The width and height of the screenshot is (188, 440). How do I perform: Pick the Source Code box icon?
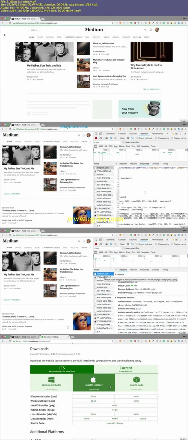[136, 380]
